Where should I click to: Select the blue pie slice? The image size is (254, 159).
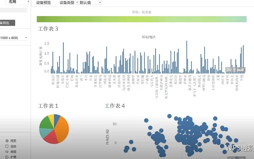coord(56,118)
